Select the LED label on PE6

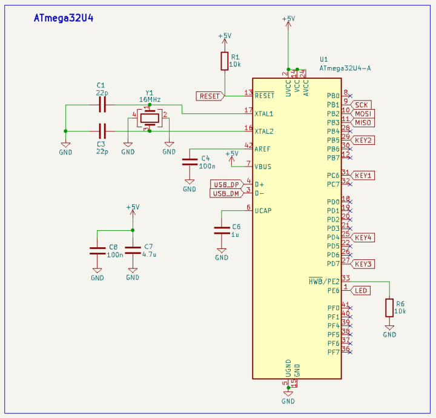(361, 290)
